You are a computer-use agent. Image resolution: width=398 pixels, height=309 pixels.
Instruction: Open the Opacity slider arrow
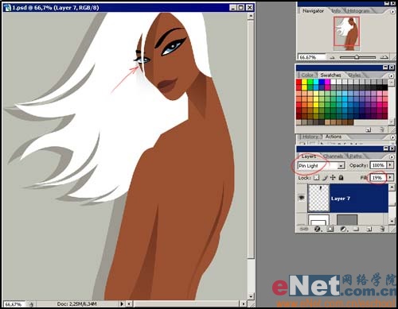390,165
